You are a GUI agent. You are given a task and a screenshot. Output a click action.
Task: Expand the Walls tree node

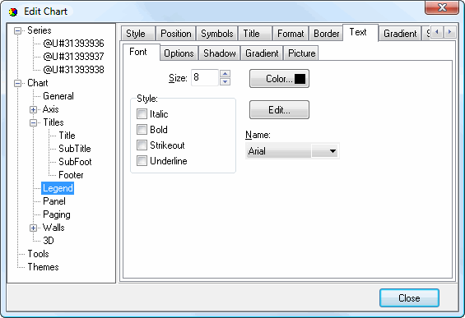click(33, 228)
